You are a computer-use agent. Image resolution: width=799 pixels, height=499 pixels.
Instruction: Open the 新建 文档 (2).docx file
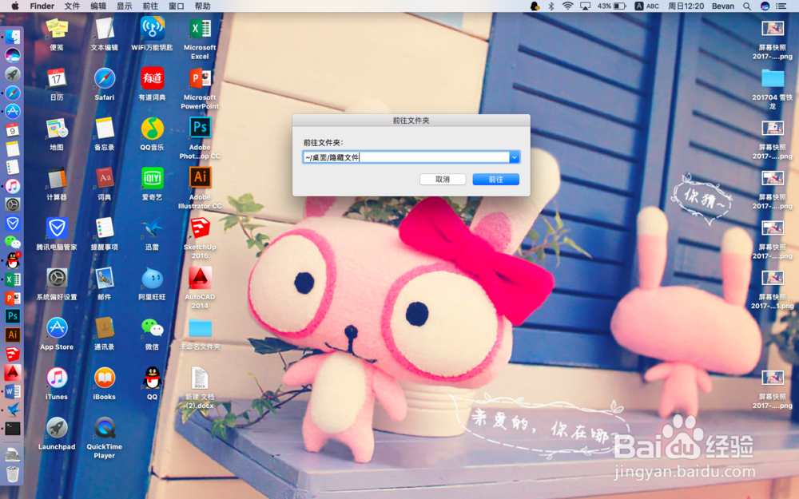click(200, 378)
